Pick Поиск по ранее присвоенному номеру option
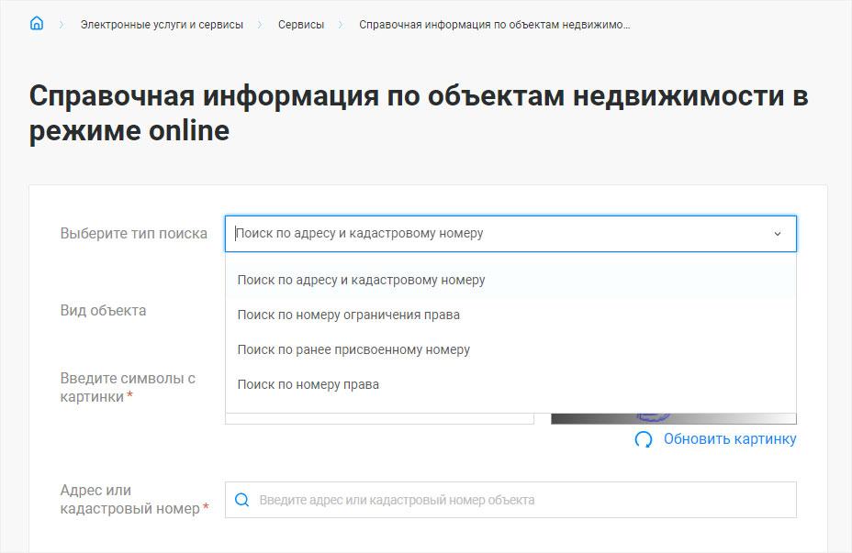 [x=353, y=349]
